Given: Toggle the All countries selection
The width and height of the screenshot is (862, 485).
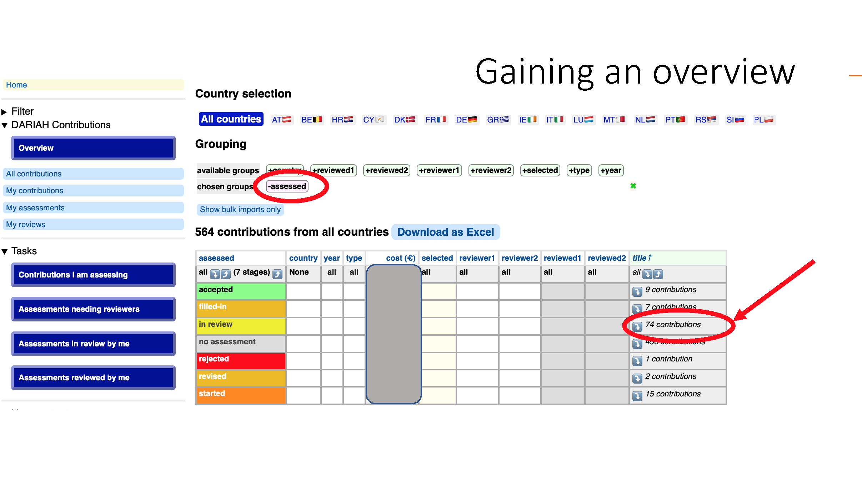Looking at the screenshot, I should coord(231,119).
